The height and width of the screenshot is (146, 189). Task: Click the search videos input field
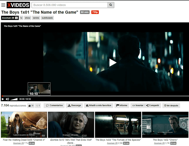point(69,5)
